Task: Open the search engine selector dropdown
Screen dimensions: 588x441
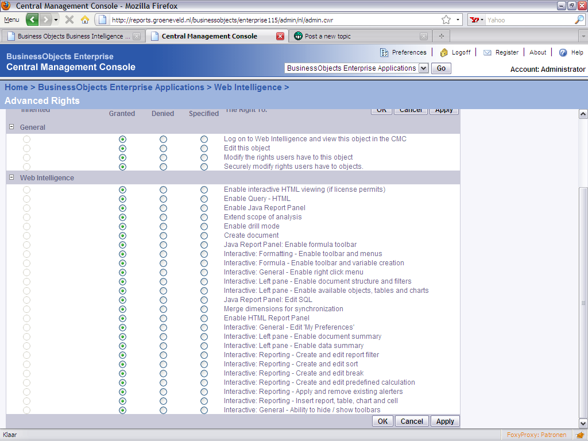Action: click(482, 20)
